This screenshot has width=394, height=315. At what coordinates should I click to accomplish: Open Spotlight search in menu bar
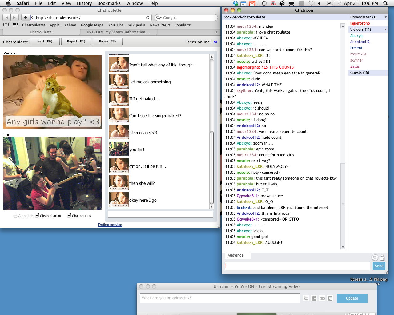coord(385,3)
